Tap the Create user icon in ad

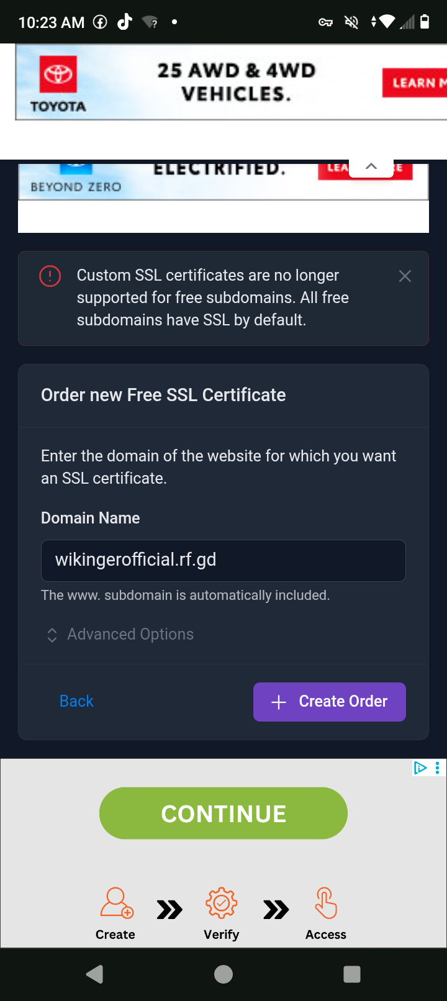[117, 902]
